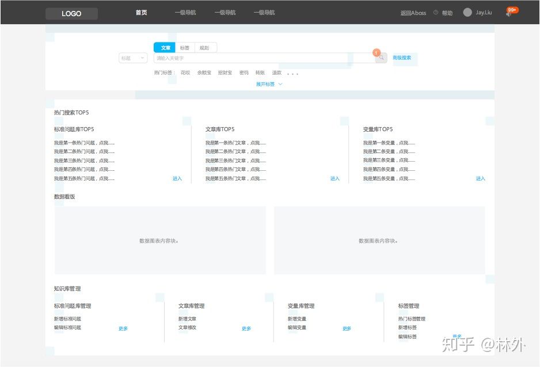Click 更多 under 变量库管理
540x367 pixels.
347,328
